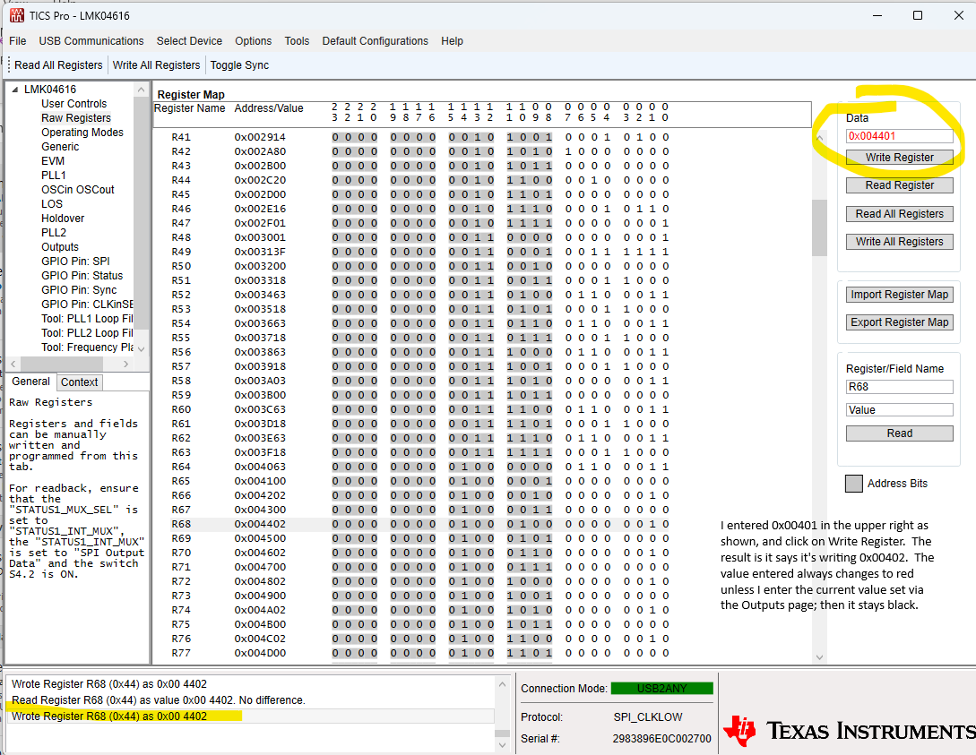Click the register map scroll down arrow
976x755 pixels.
pos(819,656)
